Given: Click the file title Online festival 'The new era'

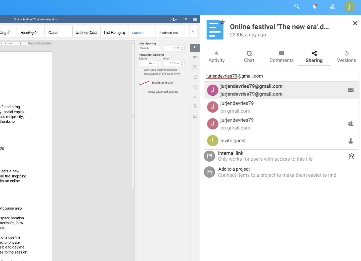Looking at the screenshot, I should tap(279, 27).
